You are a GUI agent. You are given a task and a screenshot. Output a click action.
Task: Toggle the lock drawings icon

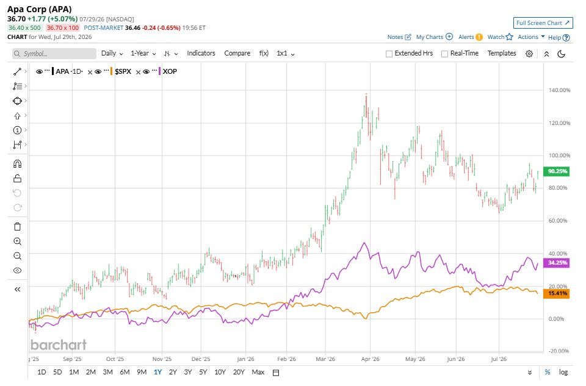point(17,179)
